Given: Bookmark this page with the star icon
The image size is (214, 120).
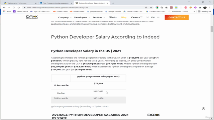Looking at the screenshot, I should click(151, 7).
